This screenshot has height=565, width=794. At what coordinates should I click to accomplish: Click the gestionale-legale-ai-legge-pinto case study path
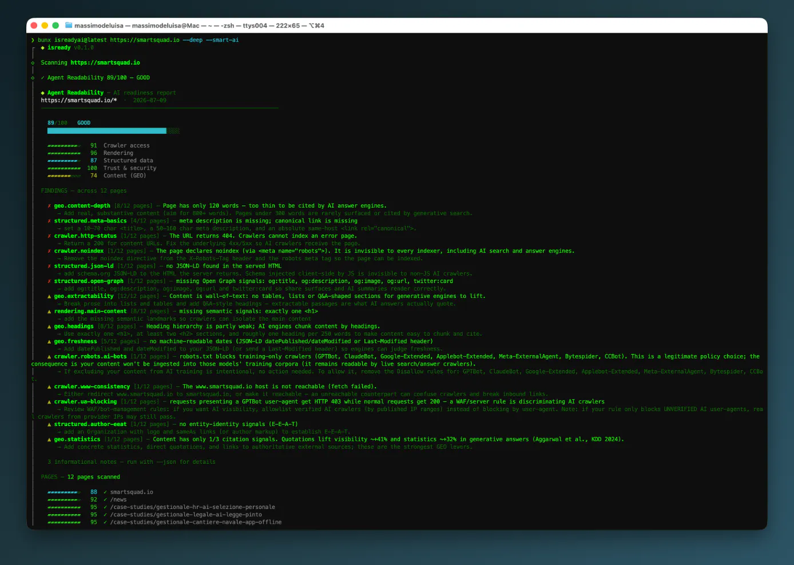[186, 515]
